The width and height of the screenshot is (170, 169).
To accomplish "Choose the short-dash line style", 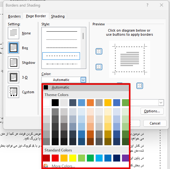I will [62, 48].
